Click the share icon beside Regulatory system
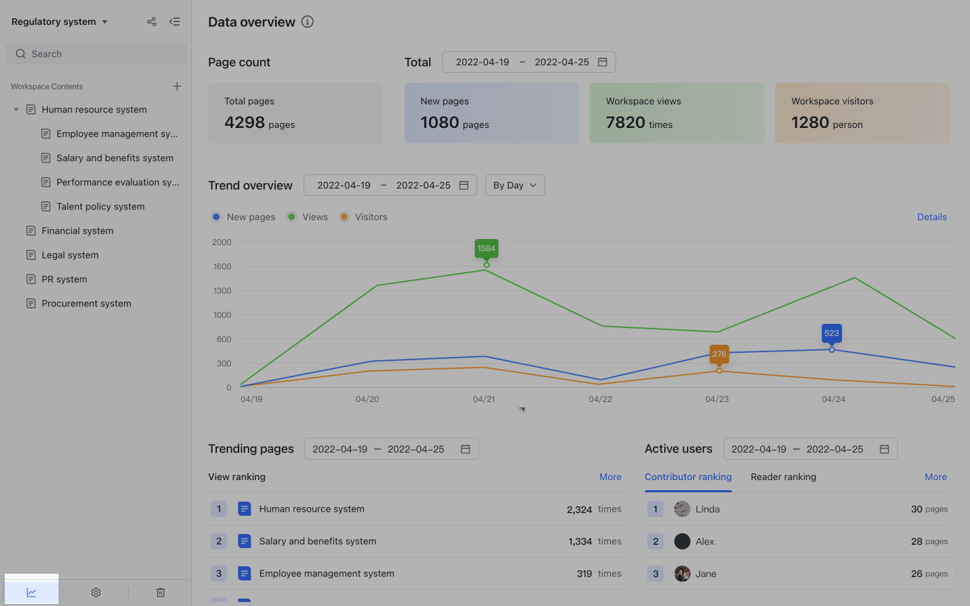 (x=152, y=22)
